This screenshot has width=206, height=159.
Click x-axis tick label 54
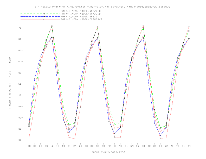click(x=132, y=146)
